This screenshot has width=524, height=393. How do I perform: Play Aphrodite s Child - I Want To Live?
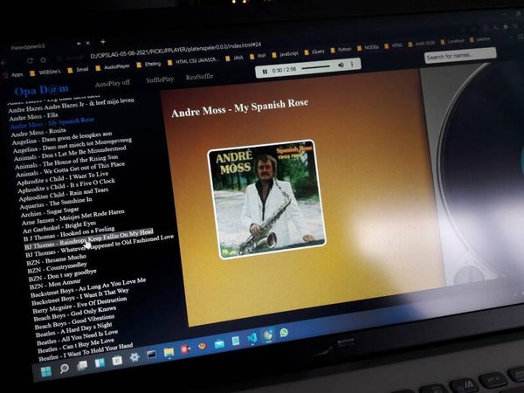(x=63, y=178)
